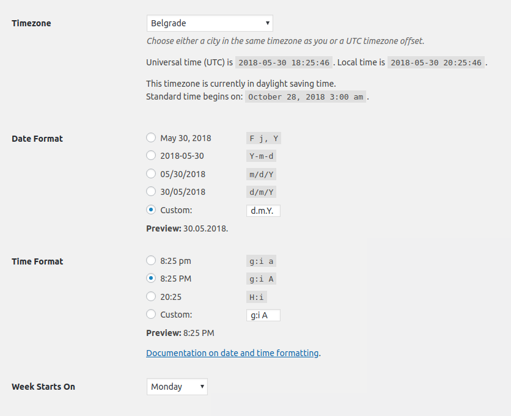Screen dimensions: 511x416
Task: Click the custom date format input field
Action: (x=263, y=210)
